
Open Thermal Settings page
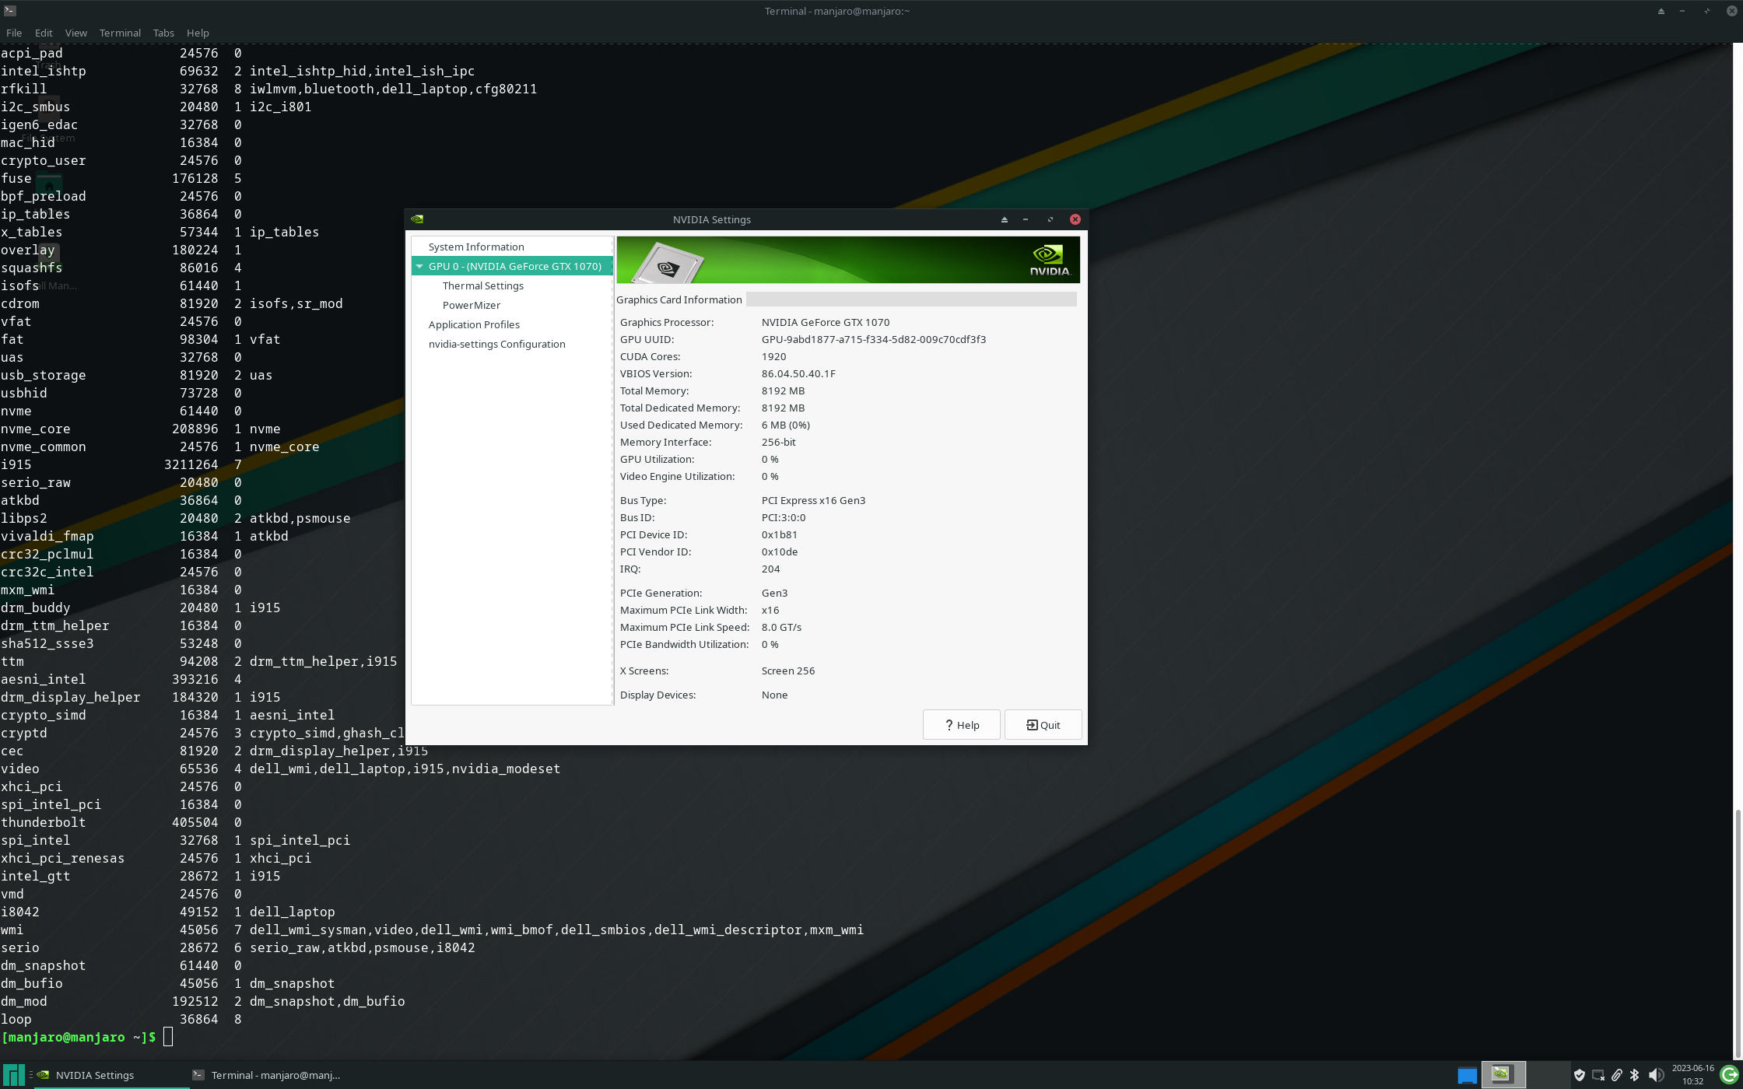coord(482,285)
